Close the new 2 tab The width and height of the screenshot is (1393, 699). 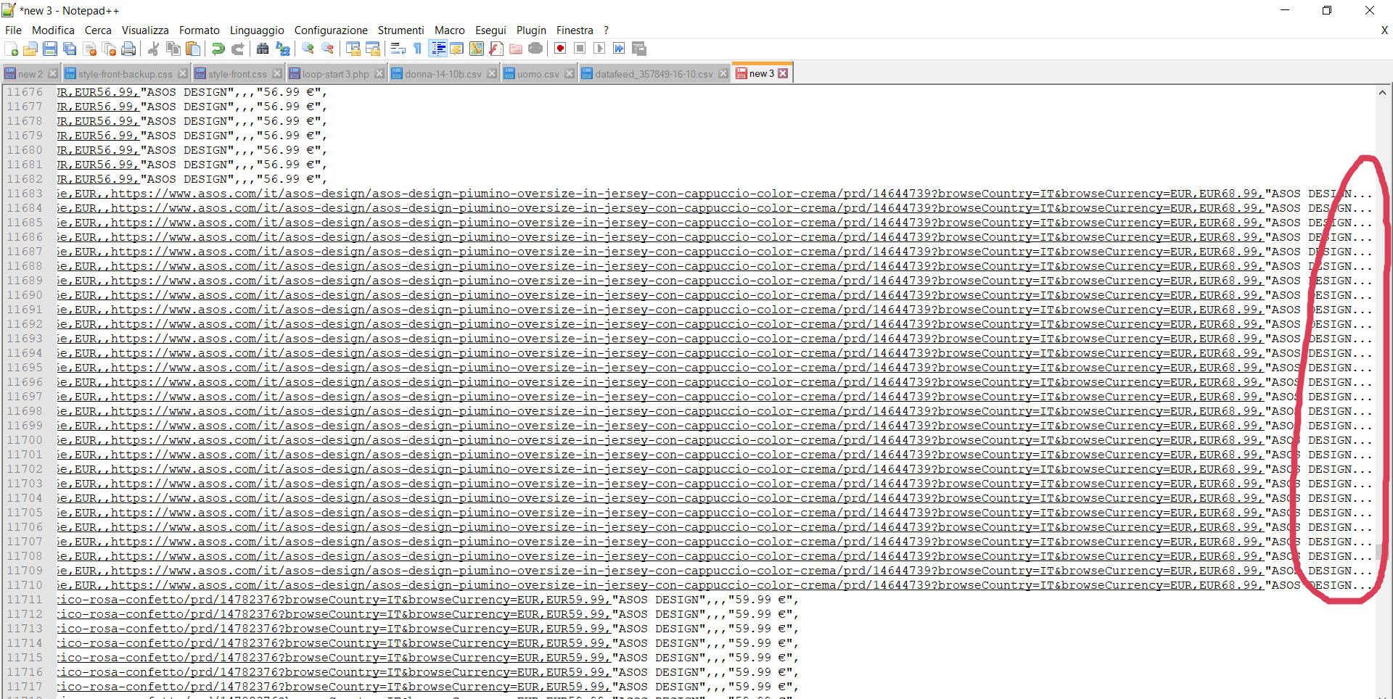[52, 74]
